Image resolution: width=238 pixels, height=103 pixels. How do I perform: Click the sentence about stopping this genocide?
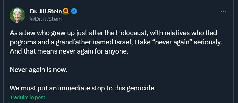coord(83,88)
